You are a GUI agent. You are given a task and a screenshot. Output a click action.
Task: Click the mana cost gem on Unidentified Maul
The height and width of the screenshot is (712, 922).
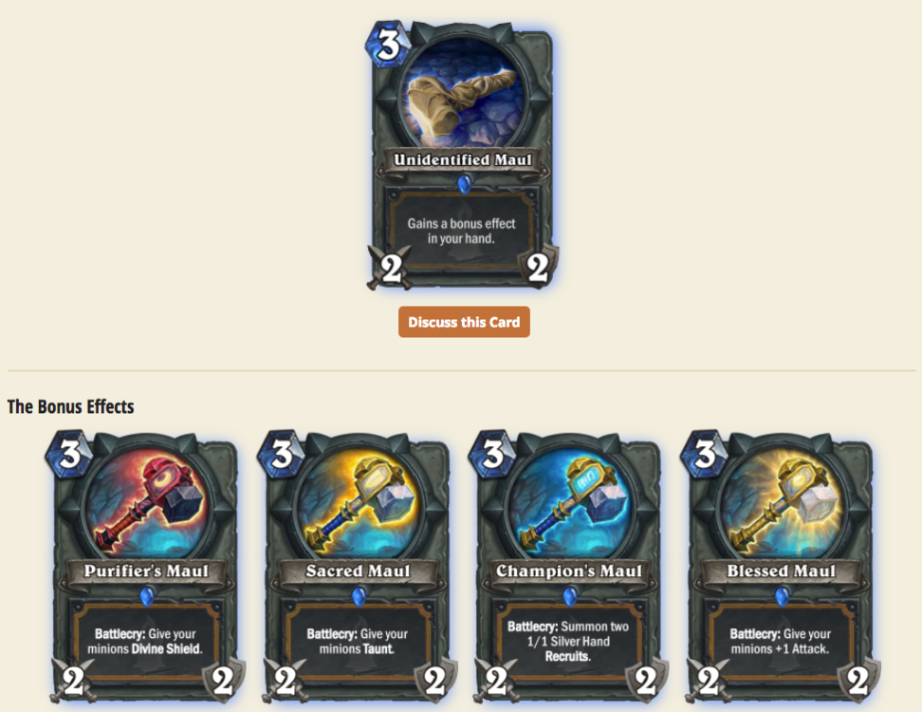pyautogui.click(x=388, y=44)
